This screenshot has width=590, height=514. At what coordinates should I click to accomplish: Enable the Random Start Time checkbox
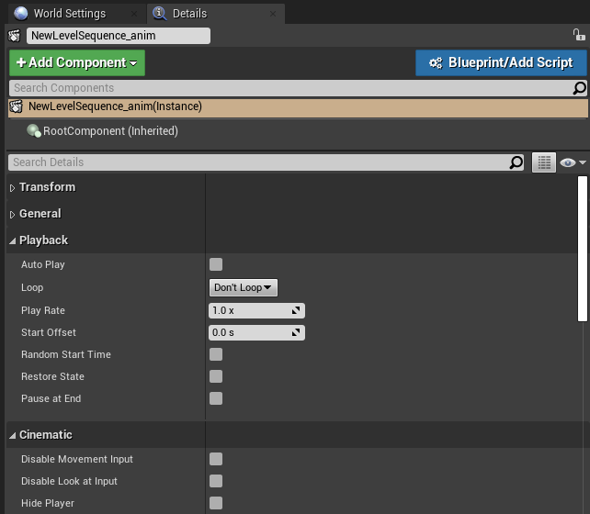[216, 354]
